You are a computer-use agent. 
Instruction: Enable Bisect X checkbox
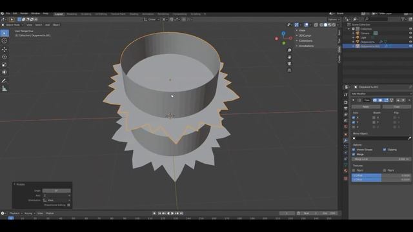click(374, 117)
